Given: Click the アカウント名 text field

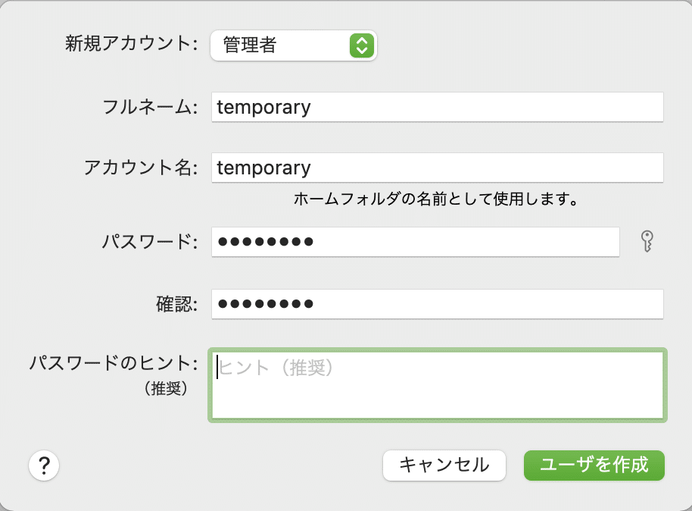Looking at the screenshot, I should 438,167.
